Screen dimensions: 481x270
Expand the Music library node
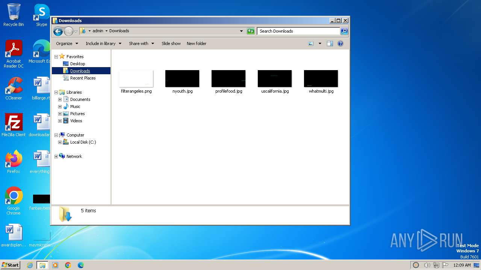(60, 106)
